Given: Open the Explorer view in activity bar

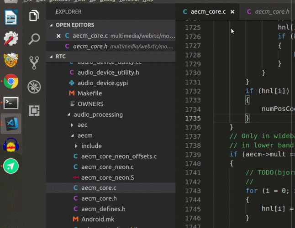Looking at the screenshot, I should (x=34, y=16).
